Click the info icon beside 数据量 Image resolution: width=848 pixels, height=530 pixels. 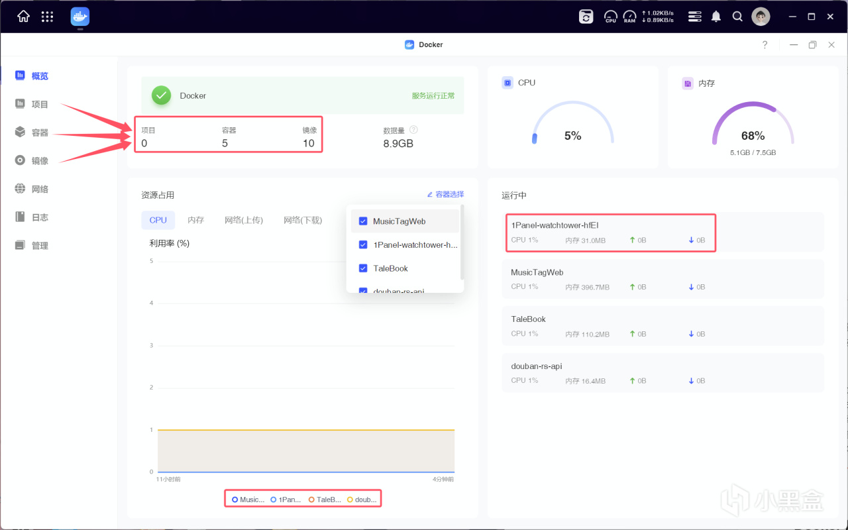point(413,130)
